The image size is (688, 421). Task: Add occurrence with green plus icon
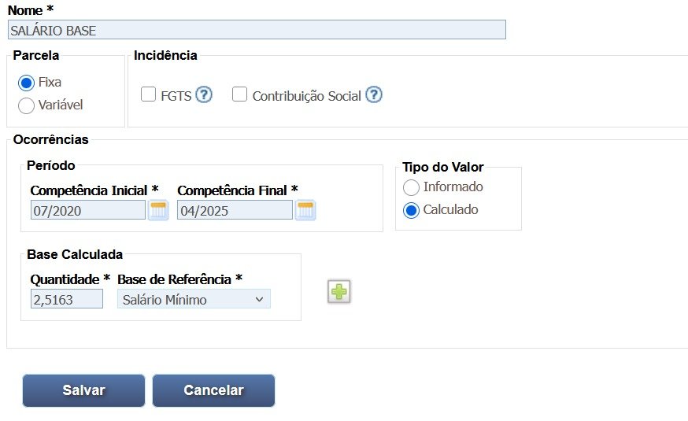click(339, 292)
